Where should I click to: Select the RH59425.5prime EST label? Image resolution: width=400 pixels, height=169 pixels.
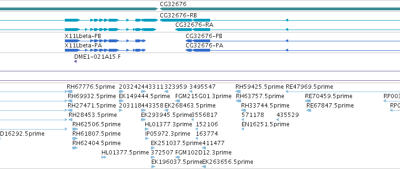coord(259,87)
